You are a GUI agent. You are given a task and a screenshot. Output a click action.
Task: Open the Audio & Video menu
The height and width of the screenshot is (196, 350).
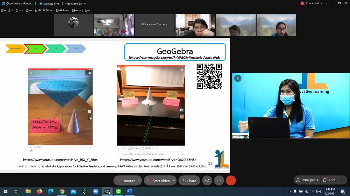click(44, 10)
